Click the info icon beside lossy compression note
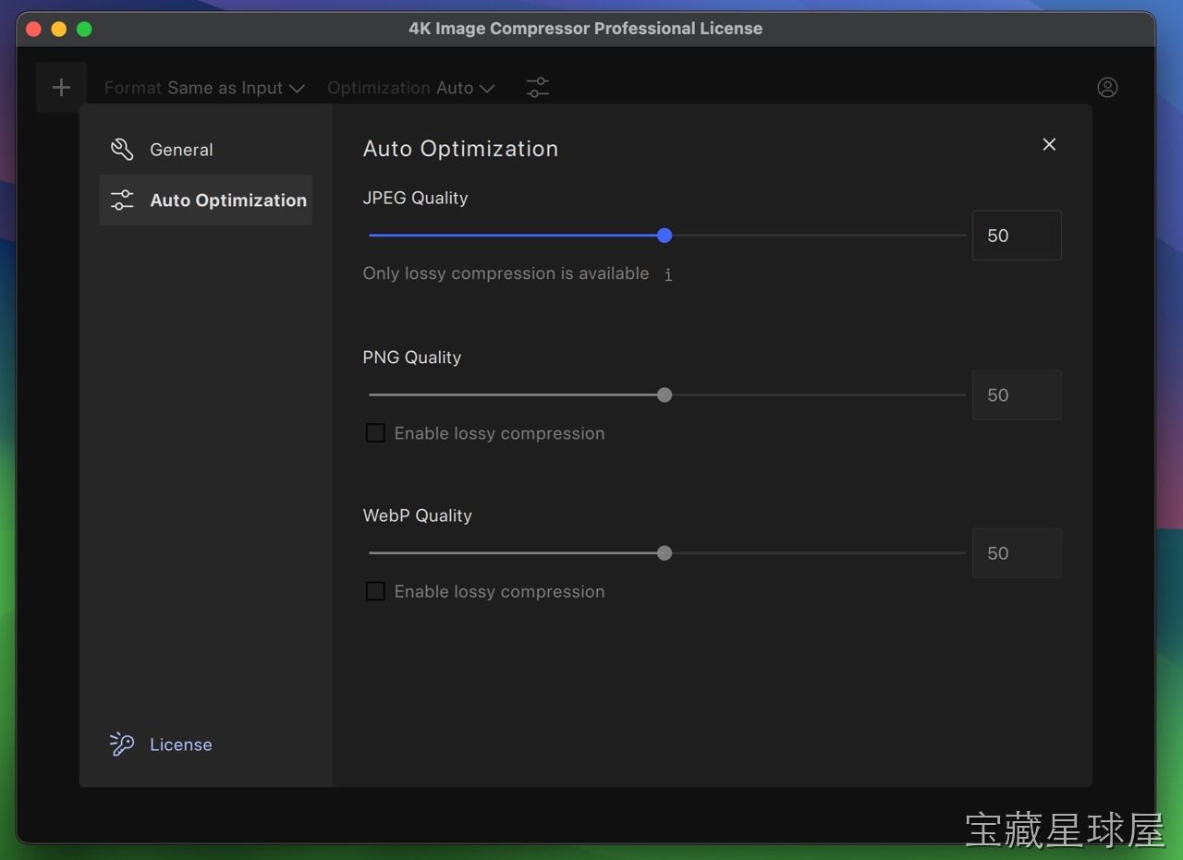The width and height of the screenshot is (1183, 860). click(x=668, y=274)
